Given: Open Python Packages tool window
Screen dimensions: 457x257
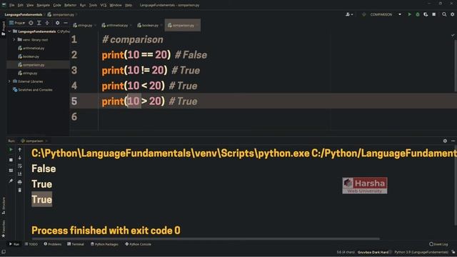Looking at the screenshot, I should point(104,244).
